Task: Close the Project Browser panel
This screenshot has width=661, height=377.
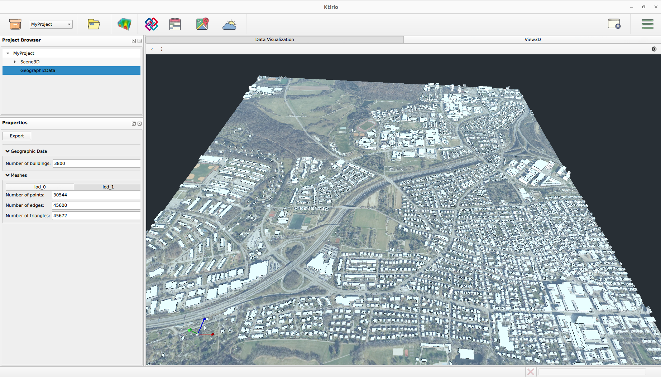Action: pos(140,41)
